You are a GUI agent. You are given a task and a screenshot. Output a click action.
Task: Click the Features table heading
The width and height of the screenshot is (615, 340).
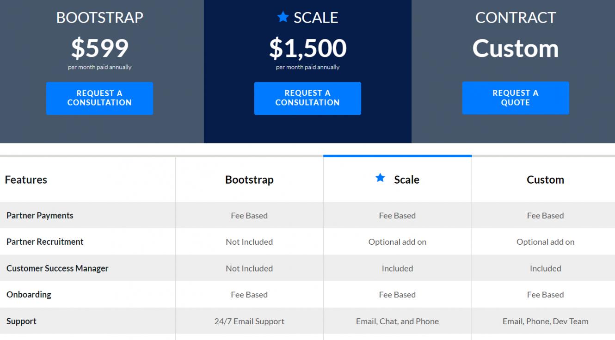tap(26, 179)
